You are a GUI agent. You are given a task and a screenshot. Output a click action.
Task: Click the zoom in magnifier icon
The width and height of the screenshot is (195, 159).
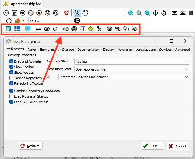click(x=147, y=13)
